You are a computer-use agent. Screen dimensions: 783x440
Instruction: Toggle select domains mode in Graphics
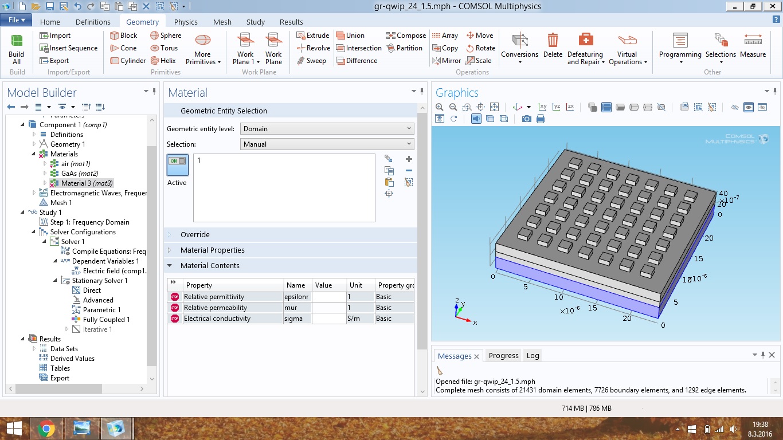(606, 107)
